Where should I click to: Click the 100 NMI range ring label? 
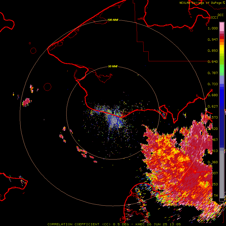click(x=113, y=20)
